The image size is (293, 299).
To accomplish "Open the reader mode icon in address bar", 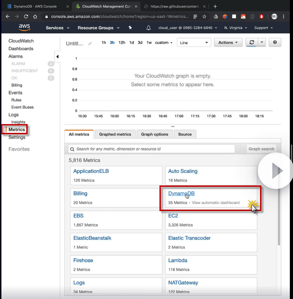I will 195,16.
